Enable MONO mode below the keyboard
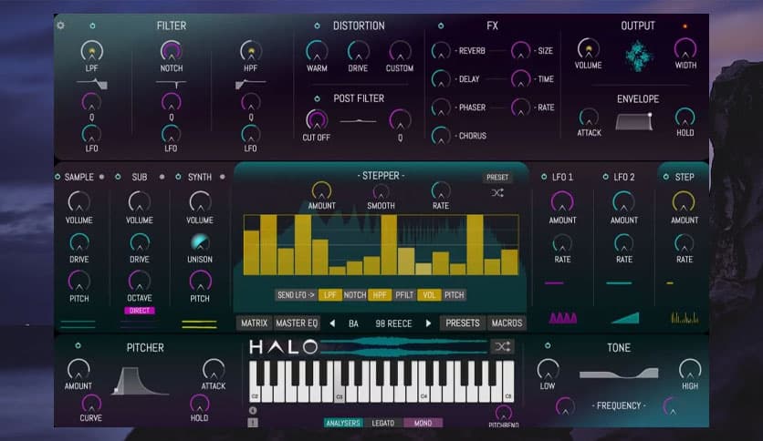763x441 pixels. tap(423, 423)
